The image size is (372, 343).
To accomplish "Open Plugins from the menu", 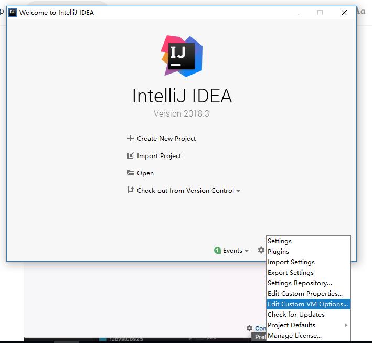I will (308, 251).
